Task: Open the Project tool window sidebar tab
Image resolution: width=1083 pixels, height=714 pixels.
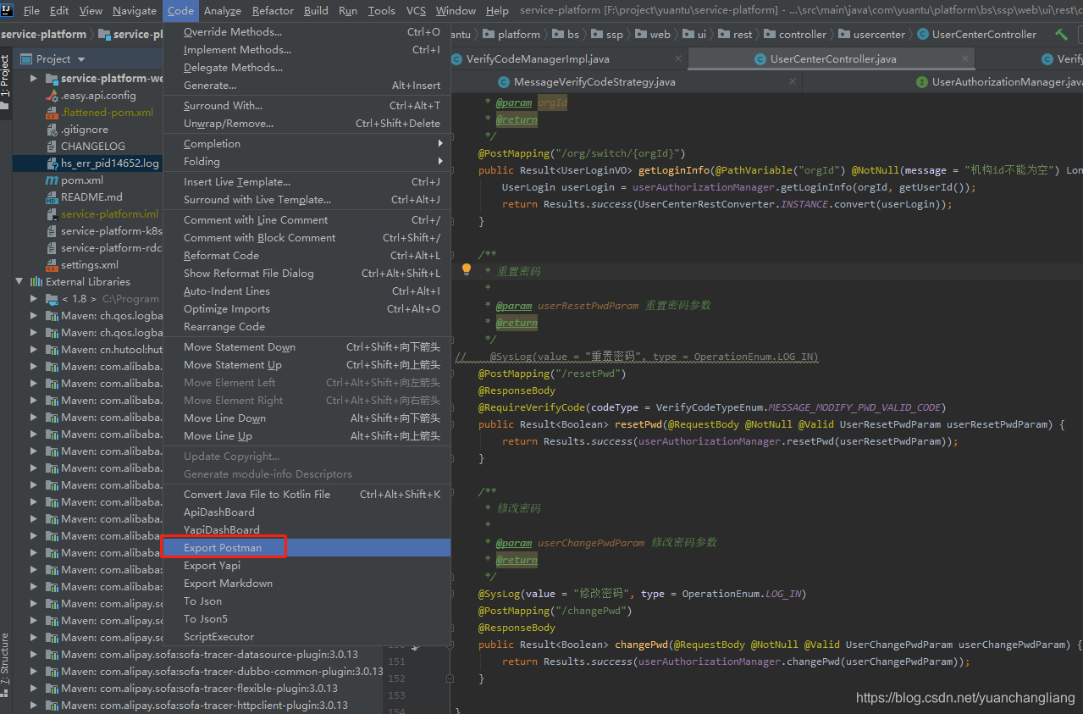Action: pyautogui.click(x=5, y=84)
